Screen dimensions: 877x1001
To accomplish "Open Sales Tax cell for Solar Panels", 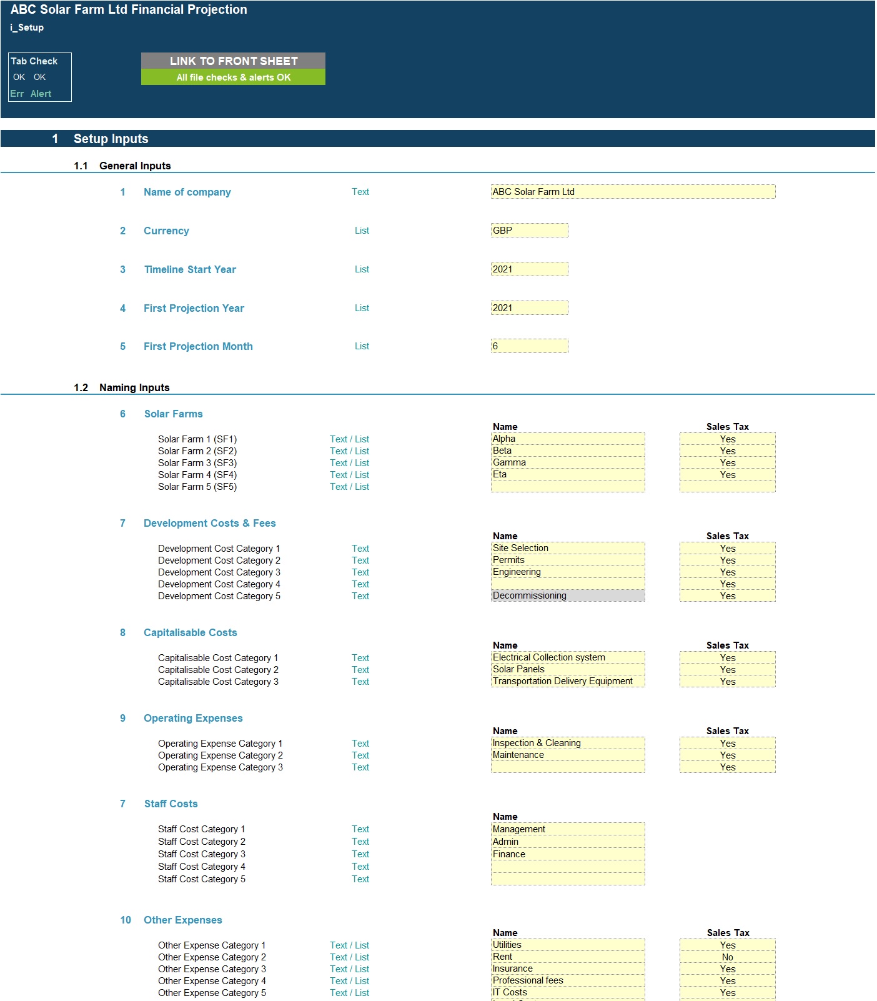I will [x=727, y=669].
